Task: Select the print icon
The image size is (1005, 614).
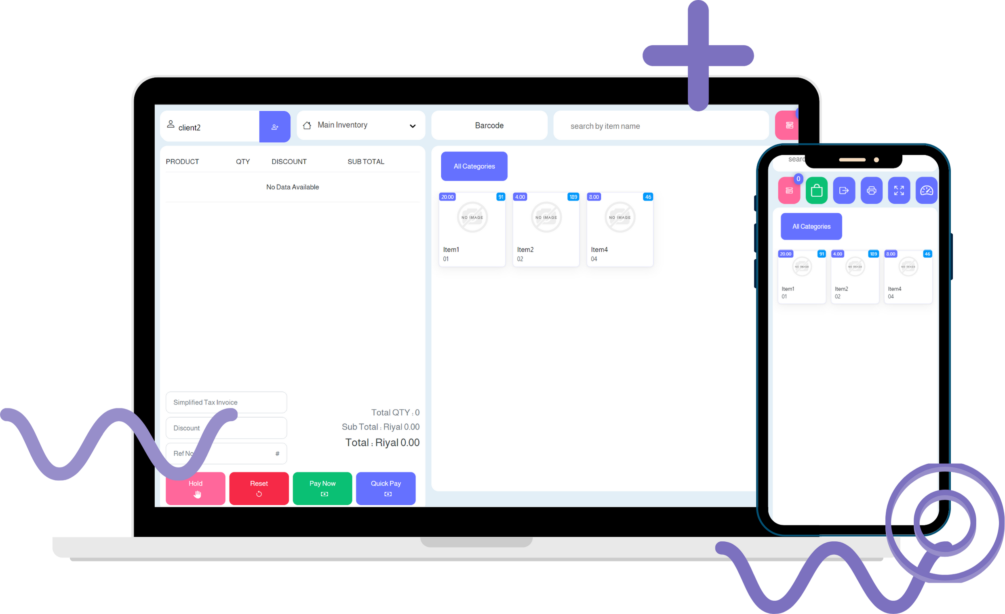Action: pyautogui.click(x=872, y=190)
